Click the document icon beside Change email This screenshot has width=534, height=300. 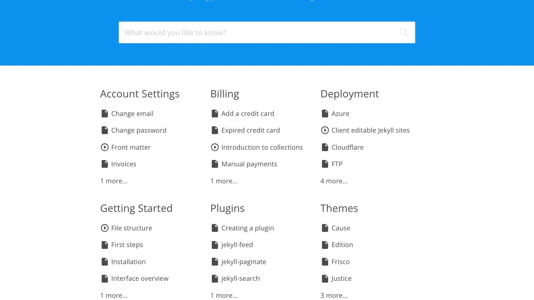pos(105,114)
